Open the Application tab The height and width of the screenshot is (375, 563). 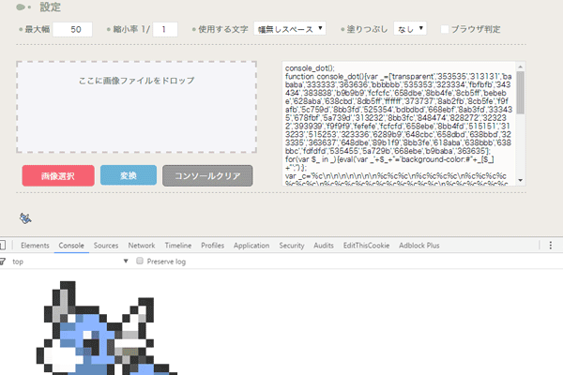coord(251,246)
